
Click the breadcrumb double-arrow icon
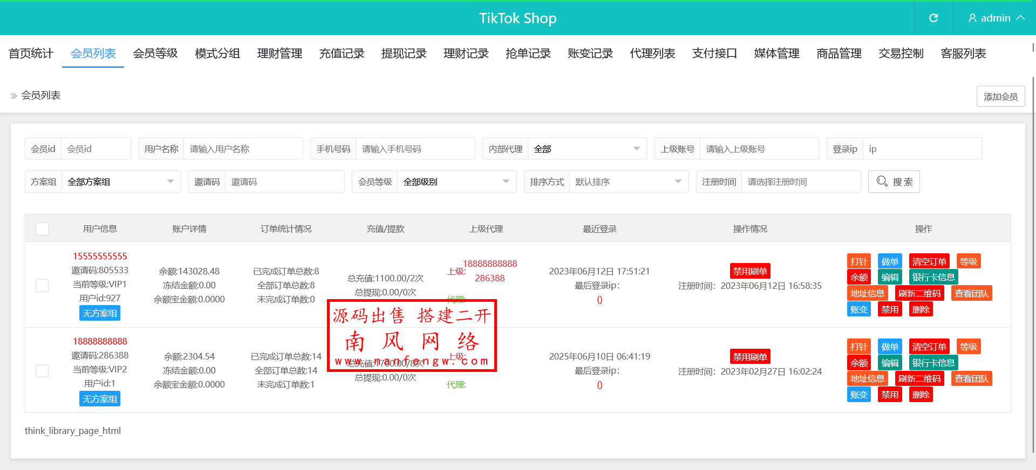tap(14, 96)
